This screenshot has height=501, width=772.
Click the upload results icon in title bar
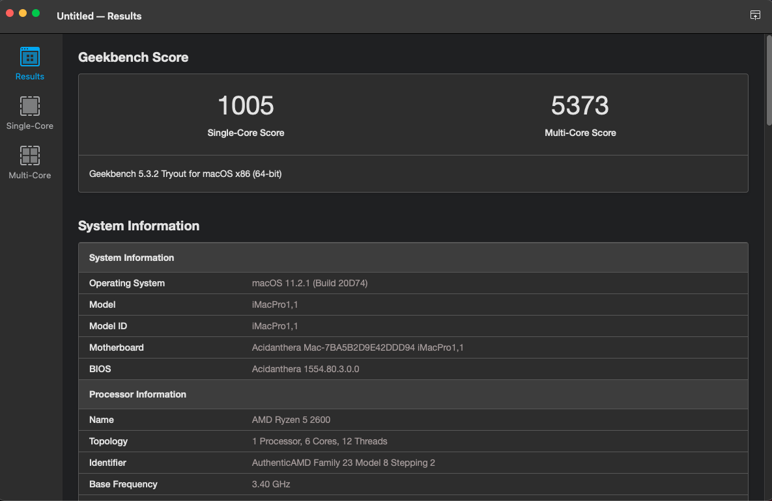click(755, 16)
